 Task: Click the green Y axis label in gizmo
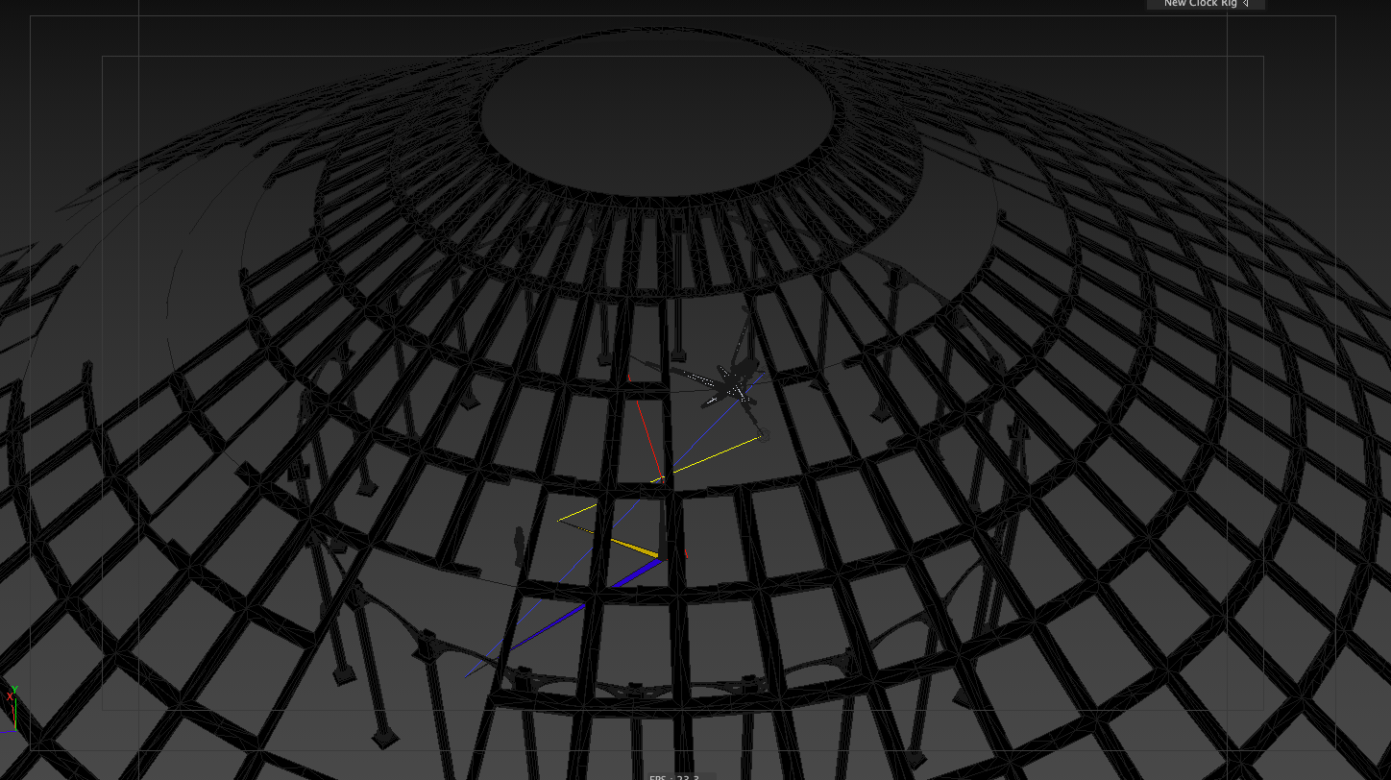pyautogui.click(x=15, y=690)
